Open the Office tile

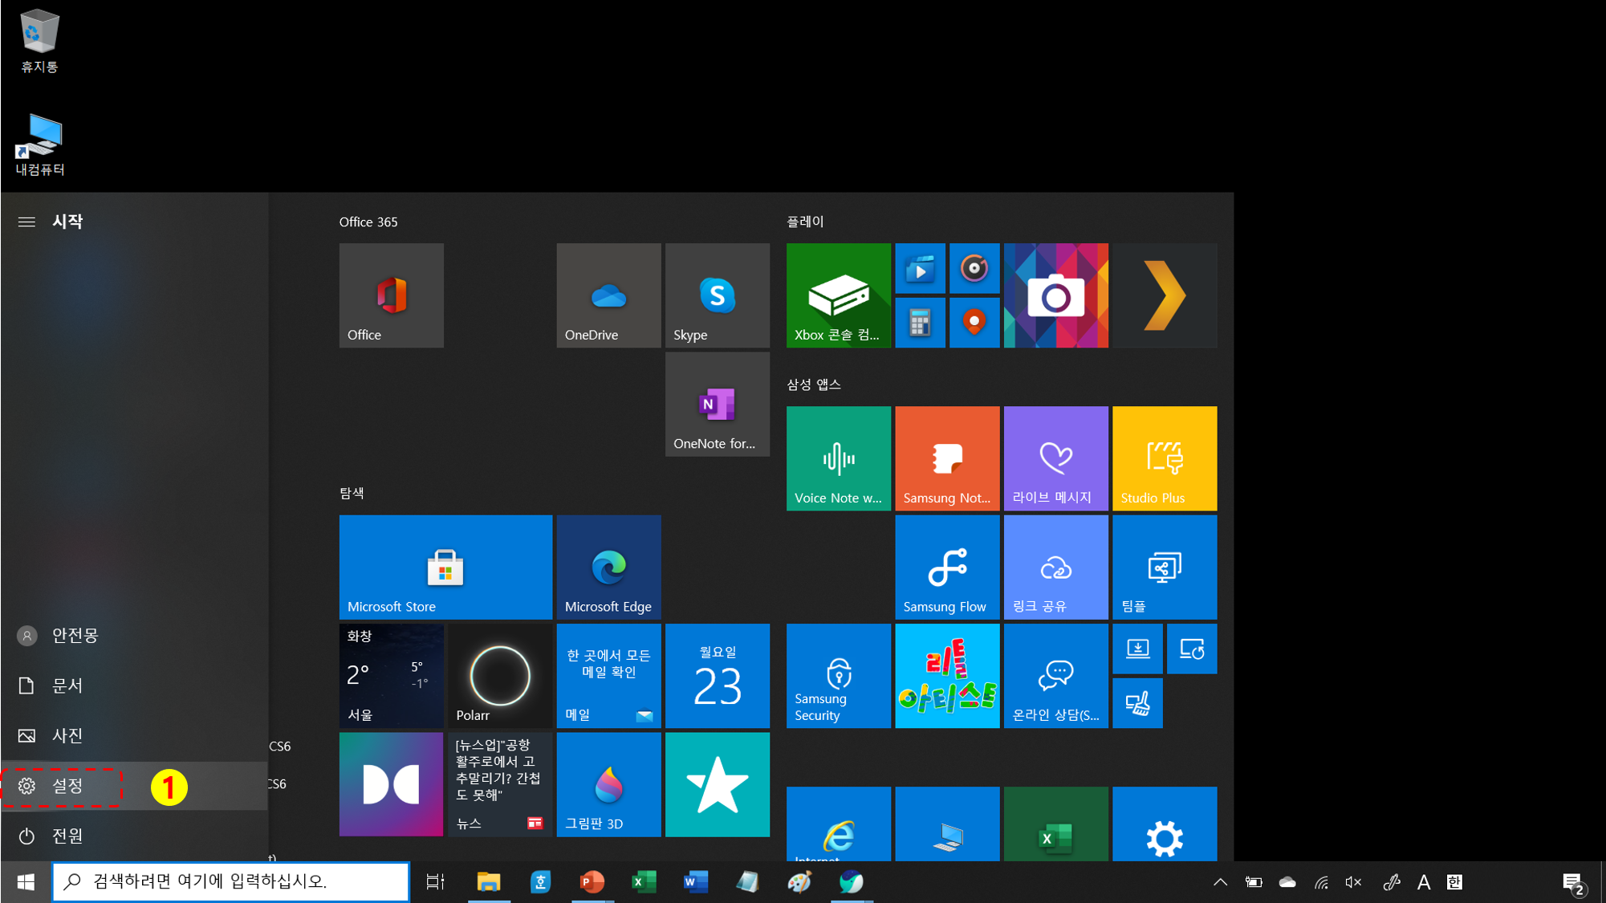click(391, 295)
